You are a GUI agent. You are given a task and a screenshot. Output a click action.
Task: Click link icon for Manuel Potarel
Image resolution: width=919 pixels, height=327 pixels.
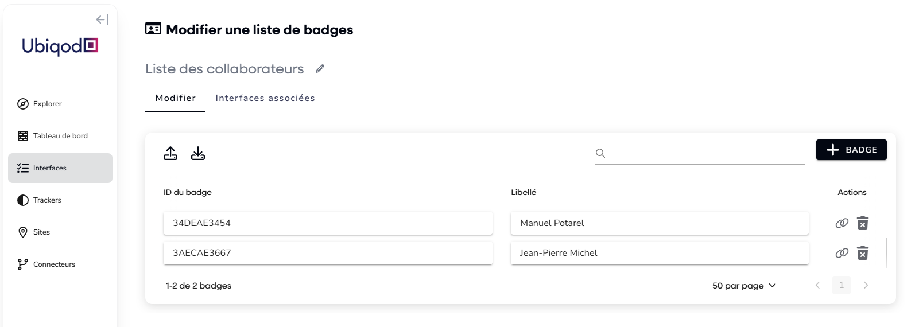(x=842, y=223)
